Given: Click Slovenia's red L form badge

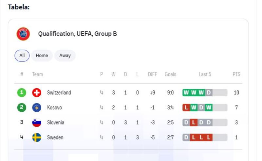Looking at the screenshot, I should pyautogui.click(x=194, y=122).
